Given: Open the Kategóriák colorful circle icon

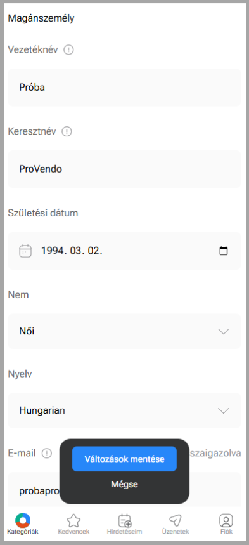Looking at the screenshot, I should [x=23, y=520].
